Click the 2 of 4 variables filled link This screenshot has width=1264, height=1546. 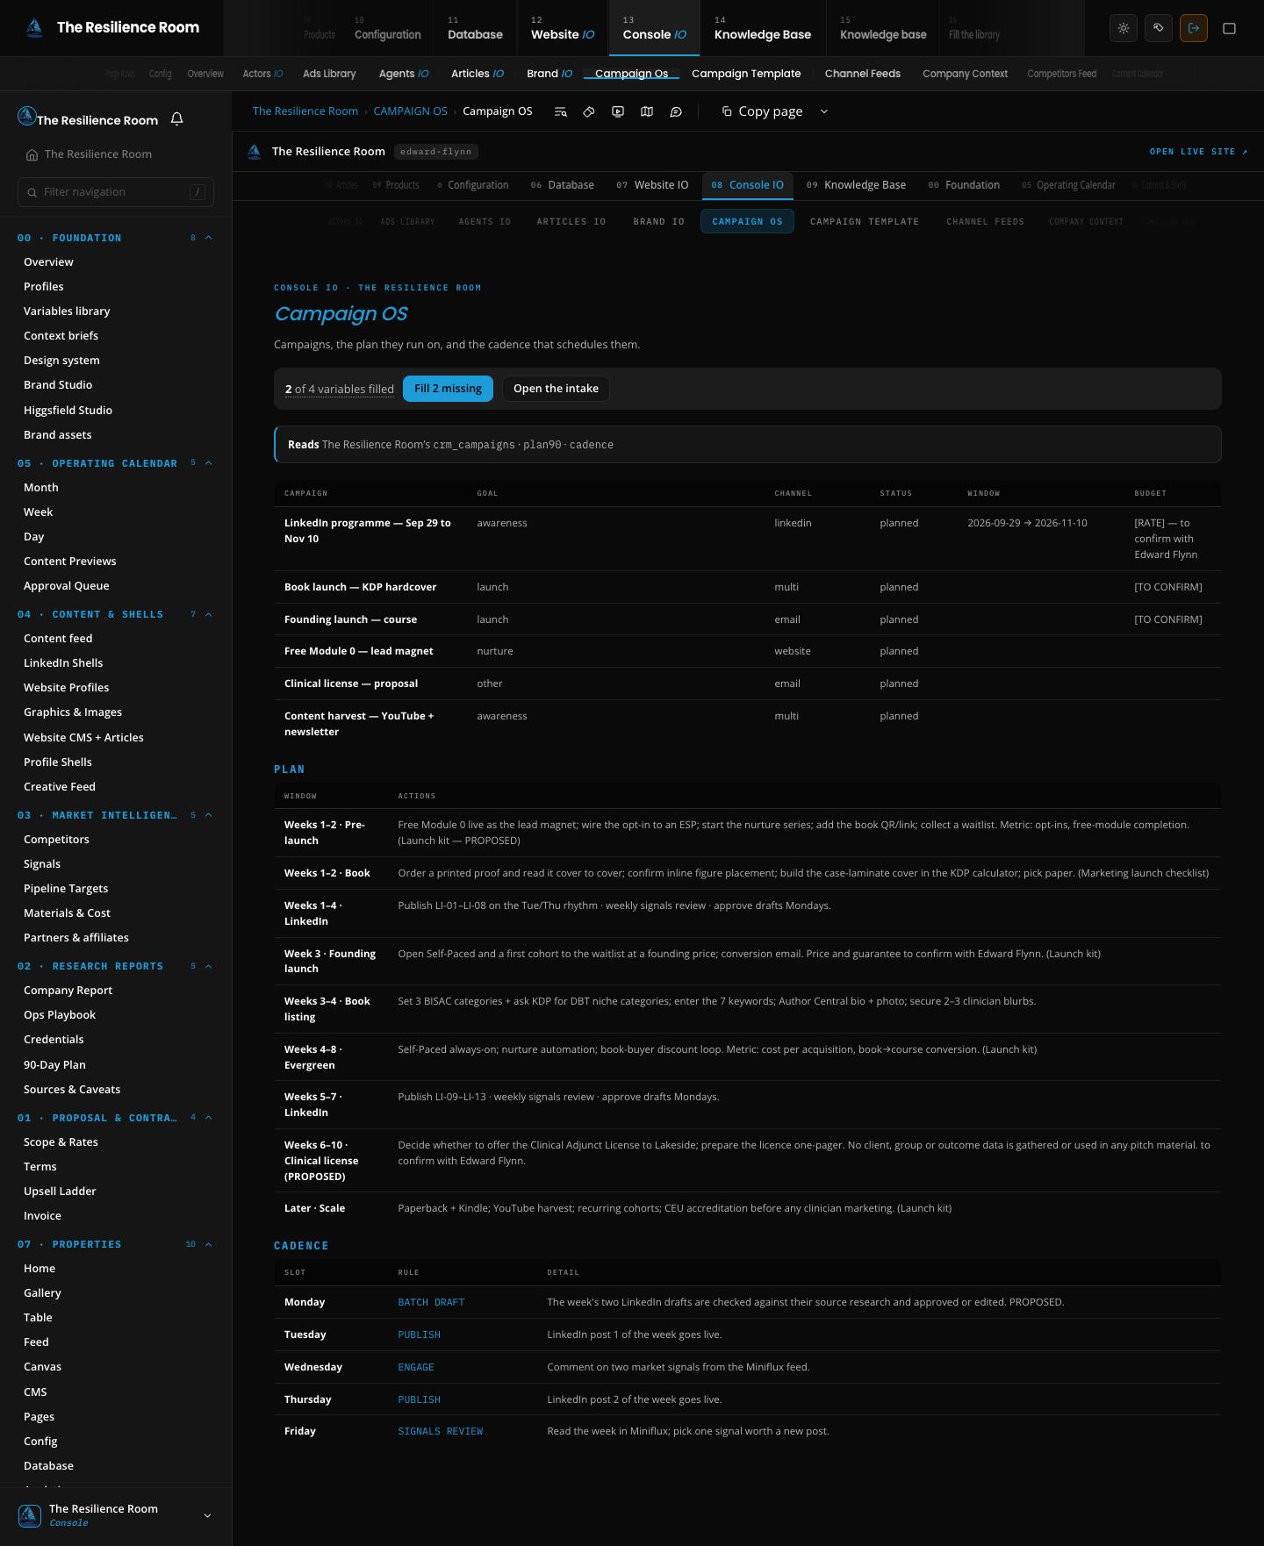click(x=340, y=389)
